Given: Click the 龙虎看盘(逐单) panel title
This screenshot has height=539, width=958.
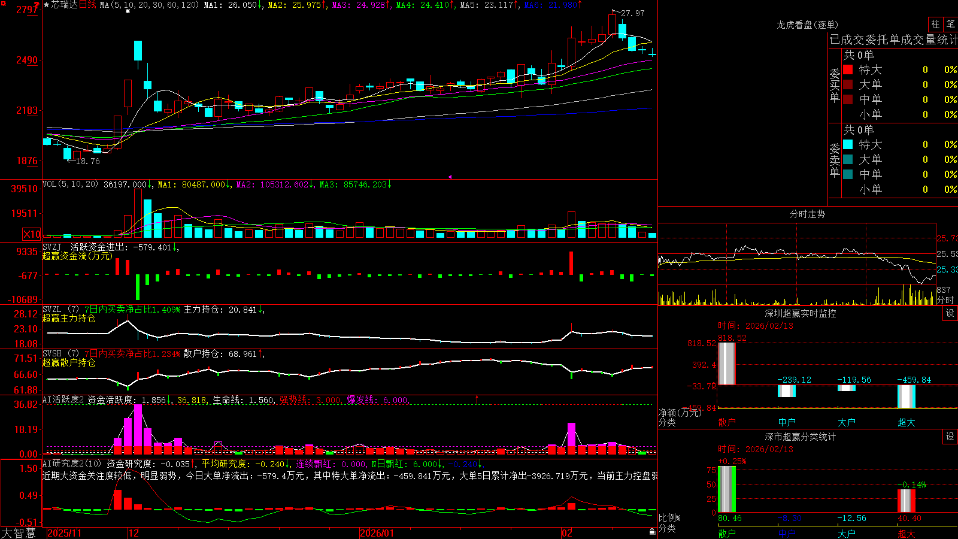Looking at the screenshot, I should click(807, 25).
